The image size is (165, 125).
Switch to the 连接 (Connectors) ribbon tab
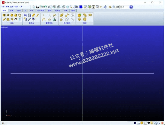(x=11, y=11)
